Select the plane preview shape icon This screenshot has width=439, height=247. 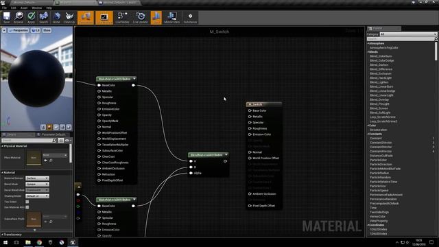[56, 127]
